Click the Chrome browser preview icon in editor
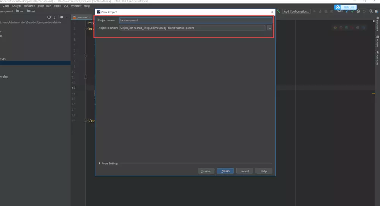Viewport: 380px width, 206px height. [335, 28]
